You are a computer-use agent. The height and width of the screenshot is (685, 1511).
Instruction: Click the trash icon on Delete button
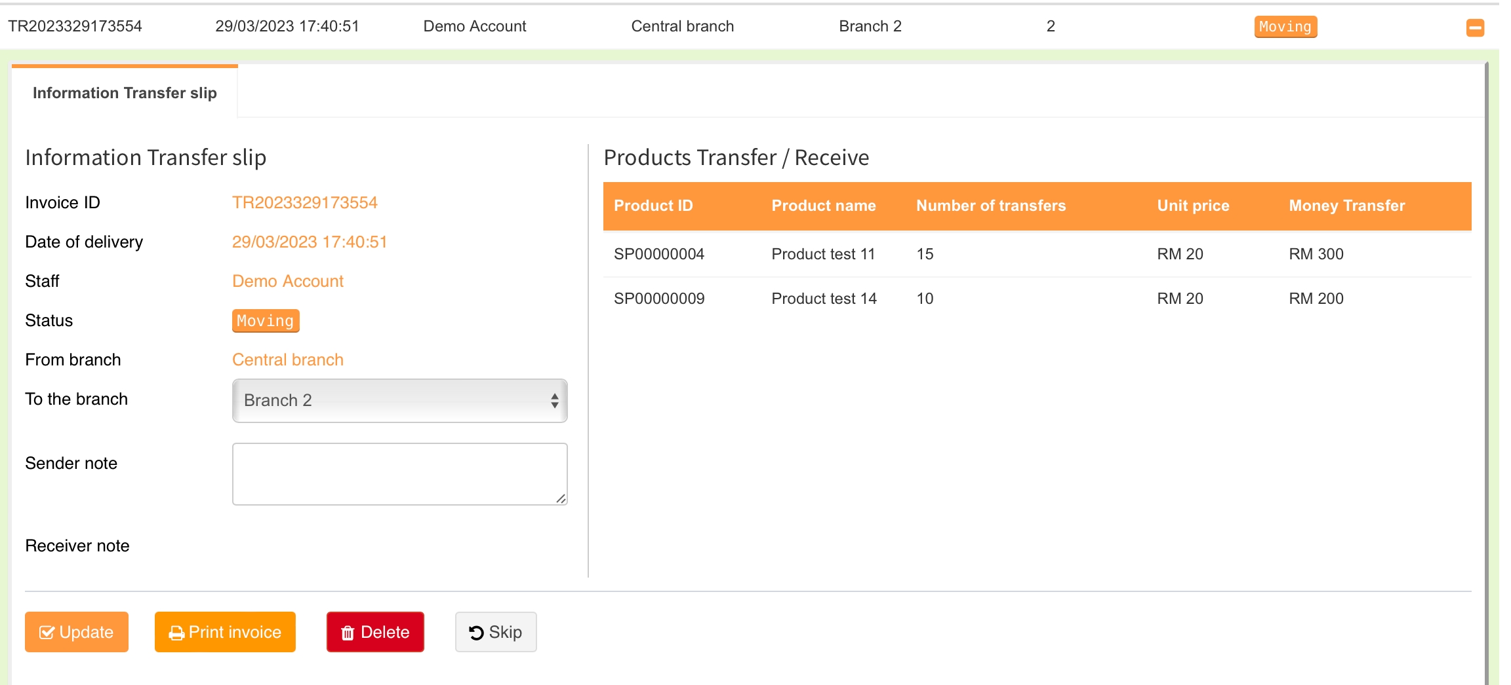[x=348, y=633]
